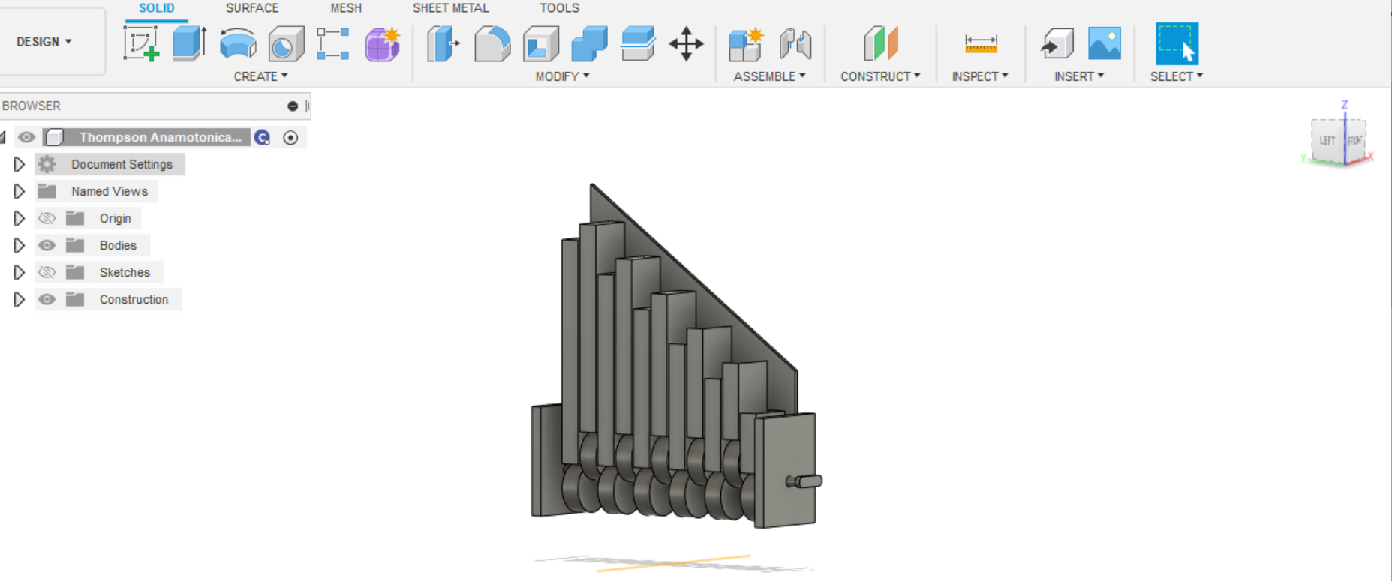Select the Move/Copy tool
This screenshot has width=1392, height=581.
point(686,43)
